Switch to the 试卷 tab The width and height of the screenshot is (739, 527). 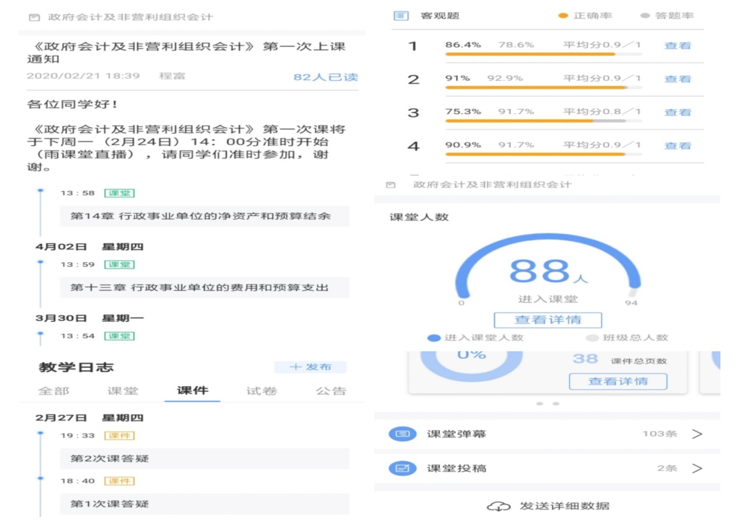coord(261,391)
